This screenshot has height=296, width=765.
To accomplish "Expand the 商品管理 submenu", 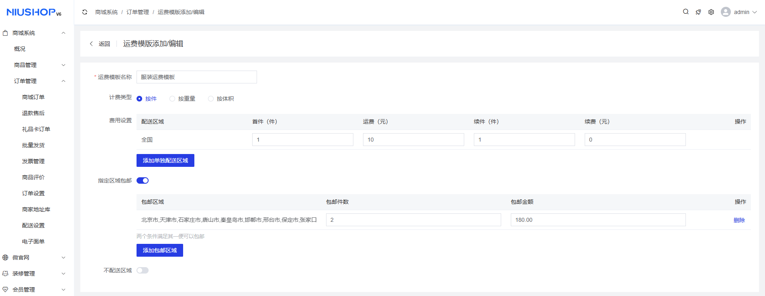I will tap(63, 65).
